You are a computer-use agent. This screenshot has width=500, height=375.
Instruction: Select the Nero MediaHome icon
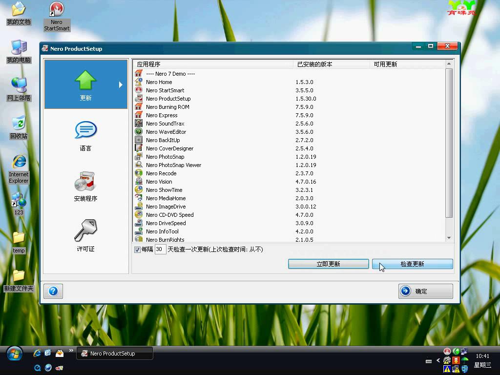tap(138, 198)
